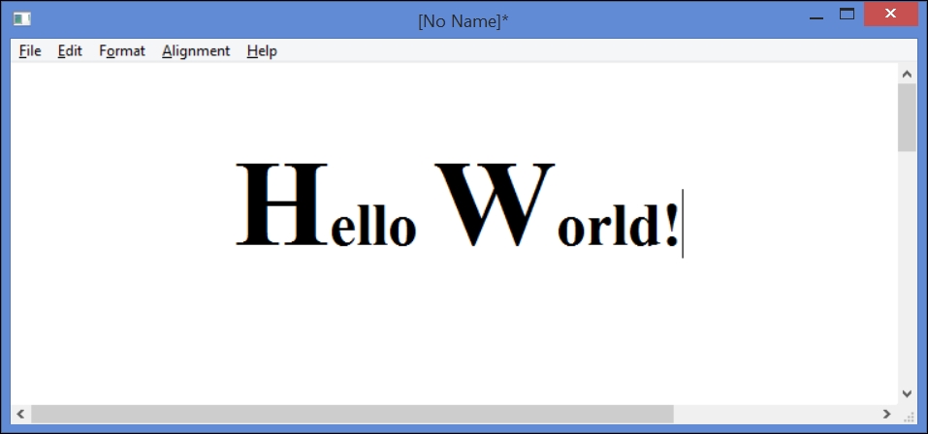Place cursor in the small text 'ello'

point(373,225)
